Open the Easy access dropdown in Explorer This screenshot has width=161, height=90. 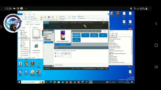click(x=62, y=18)
